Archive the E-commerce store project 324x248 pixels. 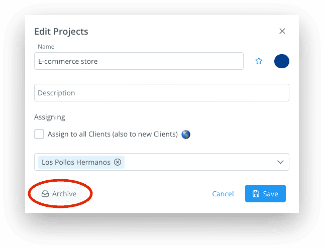pyautogui.click(x=59, y=194)
